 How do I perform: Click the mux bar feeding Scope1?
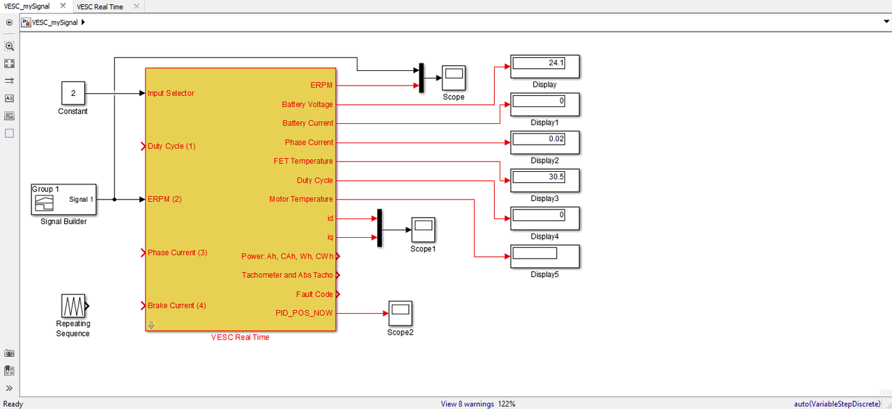click(380, 227)
